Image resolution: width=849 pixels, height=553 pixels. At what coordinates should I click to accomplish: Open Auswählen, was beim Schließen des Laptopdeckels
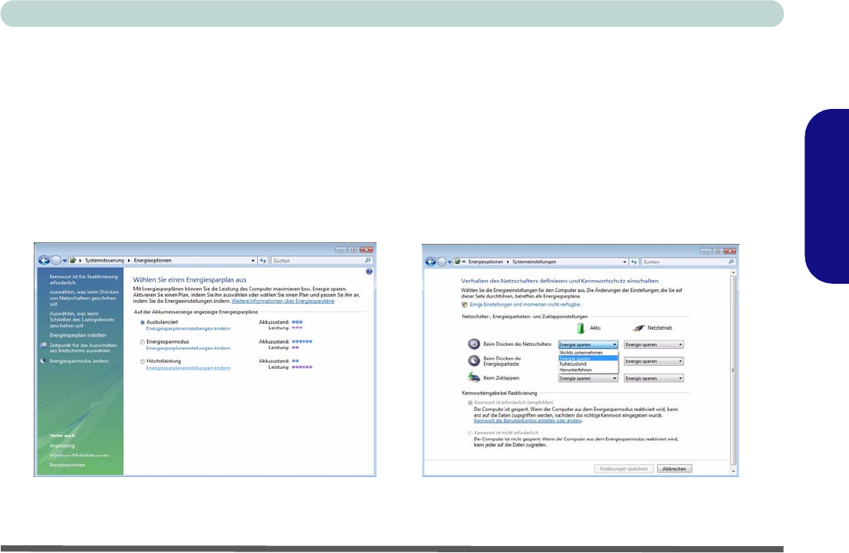(82, 320)
